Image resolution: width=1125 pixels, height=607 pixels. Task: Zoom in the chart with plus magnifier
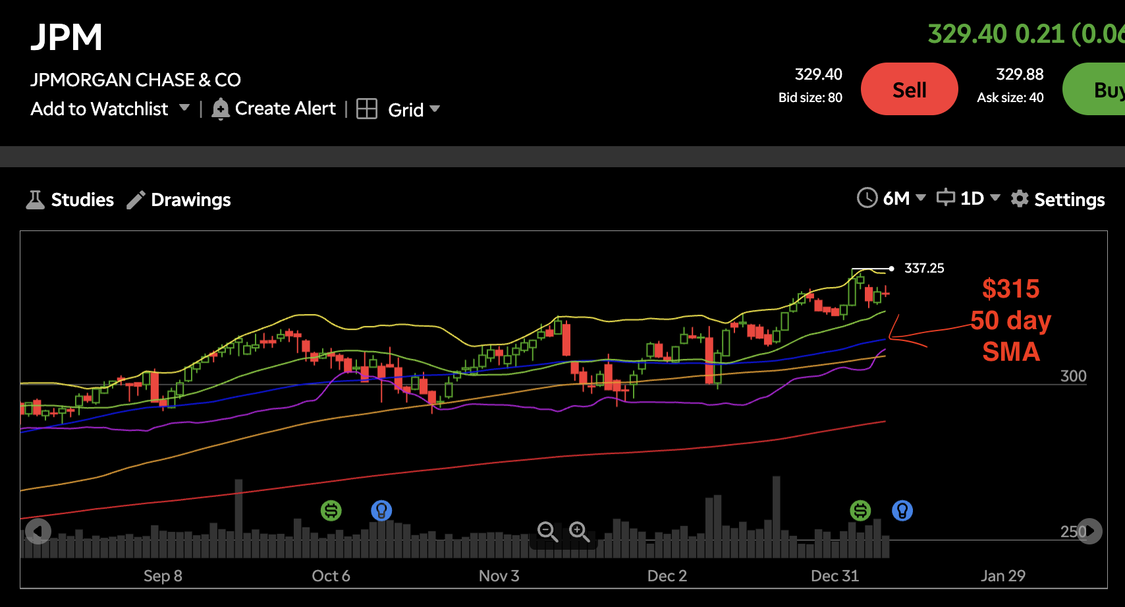point(579,531)
